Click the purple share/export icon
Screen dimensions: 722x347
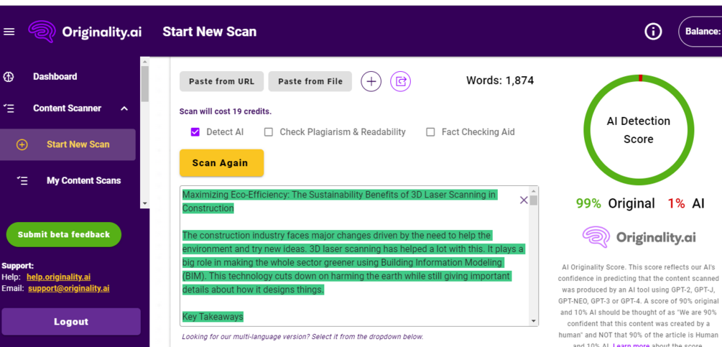[401, 81]
